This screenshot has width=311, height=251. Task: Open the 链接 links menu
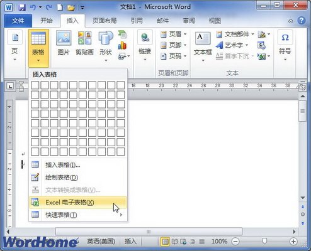click(145, 46)
